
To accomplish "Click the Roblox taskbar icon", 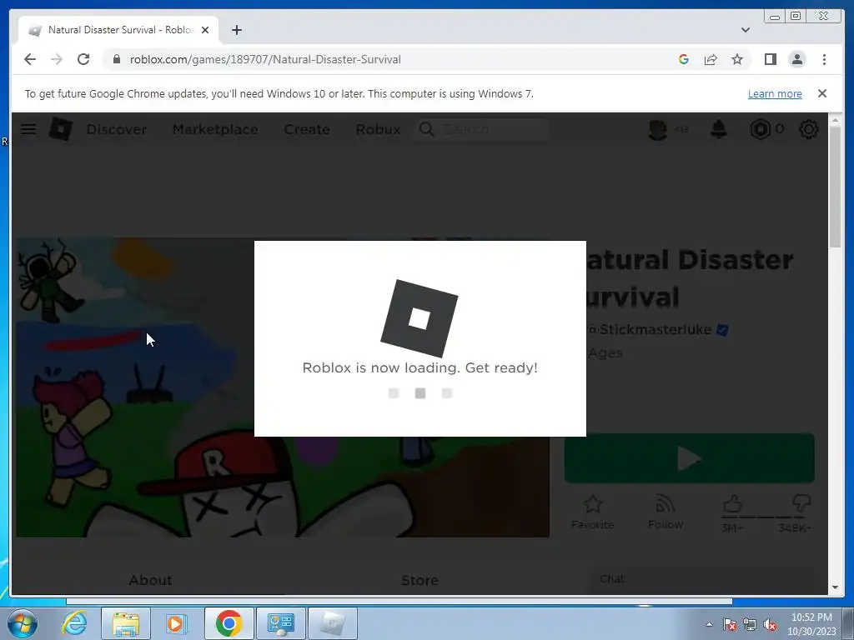I will tap(332, 623).
